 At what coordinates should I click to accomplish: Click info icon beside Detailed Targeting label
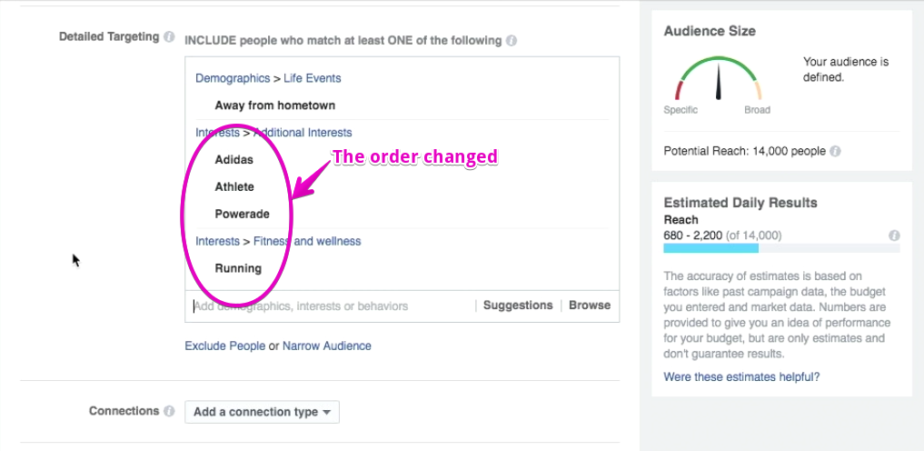[169, 37]
